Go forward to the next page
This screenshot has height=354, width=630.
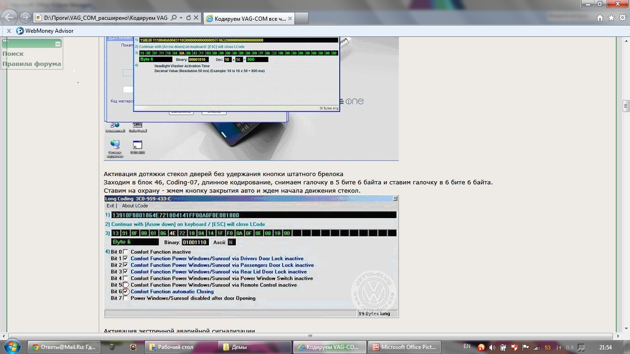[x=25, y=18]
